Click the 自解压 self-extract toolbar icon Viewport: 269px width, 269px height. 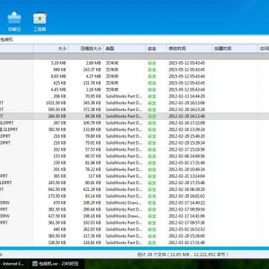click(14, 22)
